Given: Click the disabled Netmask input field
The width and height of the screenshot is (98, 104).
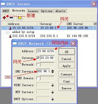Looking at the screenshot, I should [47, 64].
